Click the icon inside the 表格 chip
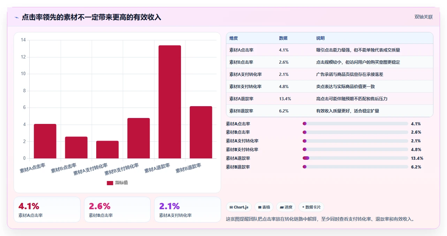 tap(260, 207)
